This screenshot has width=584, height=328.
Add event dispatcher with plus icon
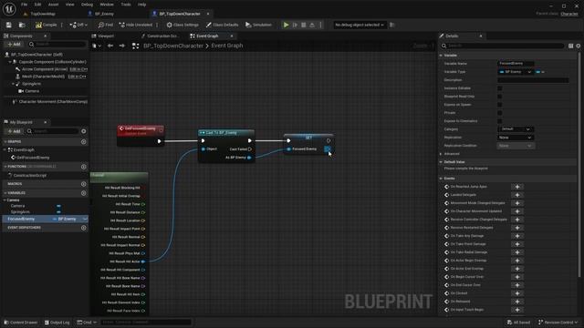83,228
